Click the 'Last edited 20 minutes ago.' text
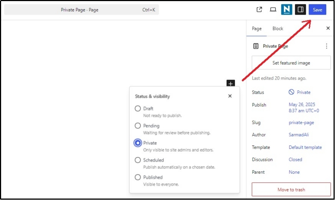The width and height of the screenshot is (335, 200). [279, 78]
